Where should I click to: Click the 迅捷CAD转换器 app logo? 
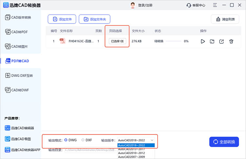tap(6, 5)
